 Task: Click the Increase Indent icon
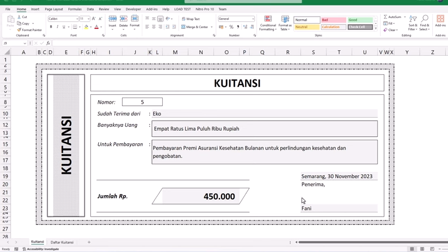[174, 27]
